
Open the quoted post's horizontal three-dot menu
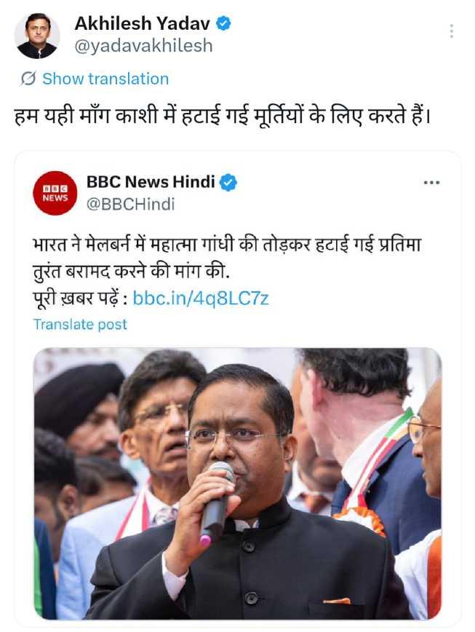[x=431, y=183]
